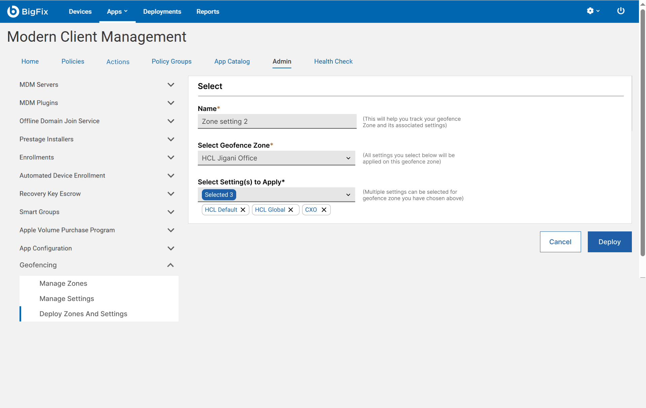Open the Apps menu in top bar
646x408 pixels.
(117, 11)
